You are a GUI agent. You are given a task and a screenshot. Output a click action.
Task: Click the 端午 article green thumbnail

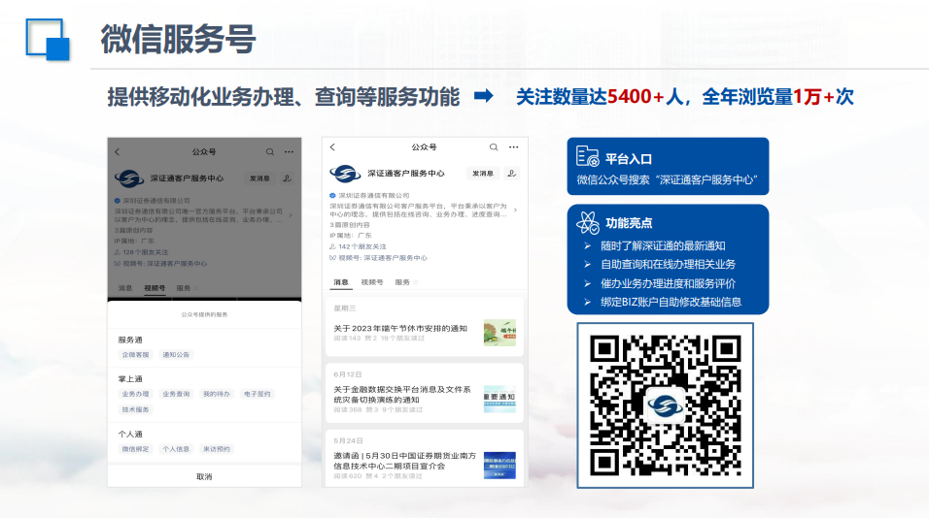tap(499, 333)
